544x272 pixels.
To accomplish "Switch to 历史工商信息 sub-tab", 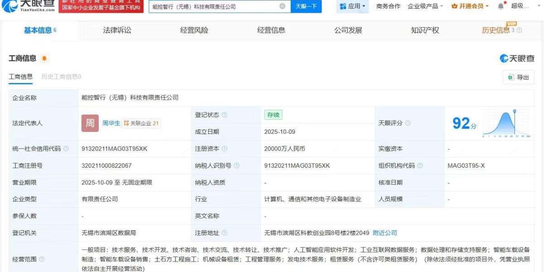I will click(x=61, y=77).
